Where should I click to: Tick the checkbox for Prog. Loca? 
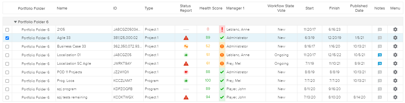[x=7, y=81]
